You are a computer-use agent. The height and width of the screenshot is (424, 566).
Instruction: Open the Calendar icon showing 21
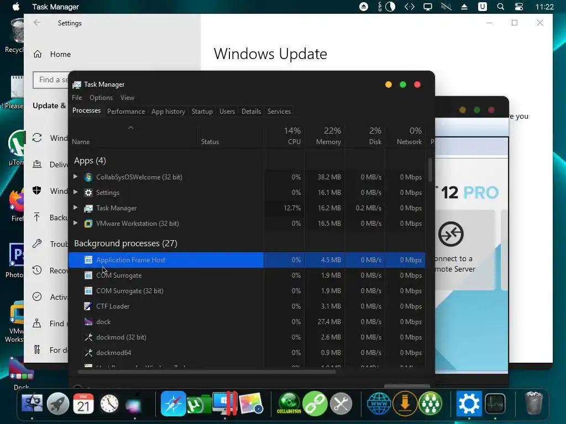[x=83, y=404]
